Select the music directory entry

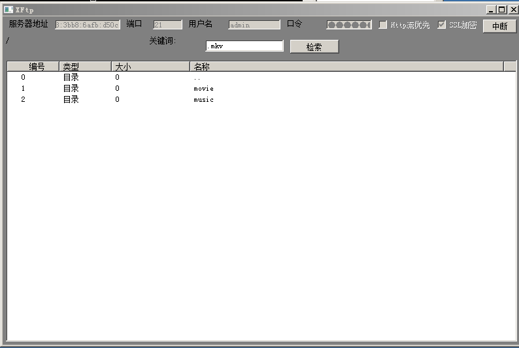[203, 100]
